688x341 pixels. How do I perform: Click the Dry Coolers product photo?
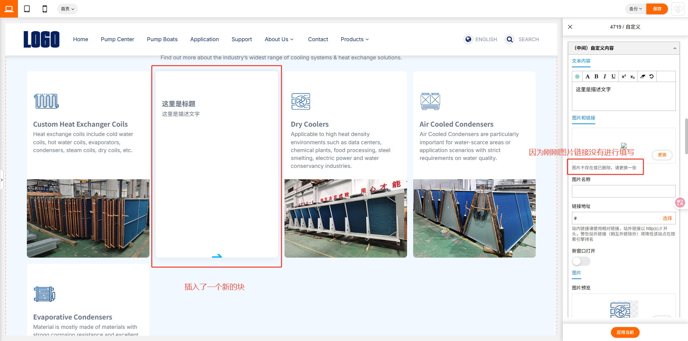[346, 218]
